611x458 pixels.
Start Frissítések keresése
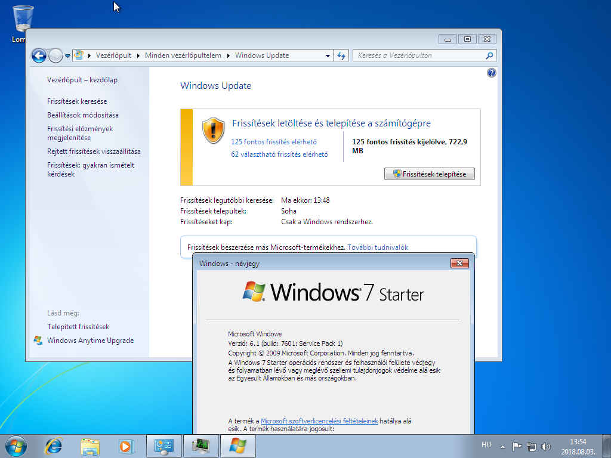pos(77,101)
